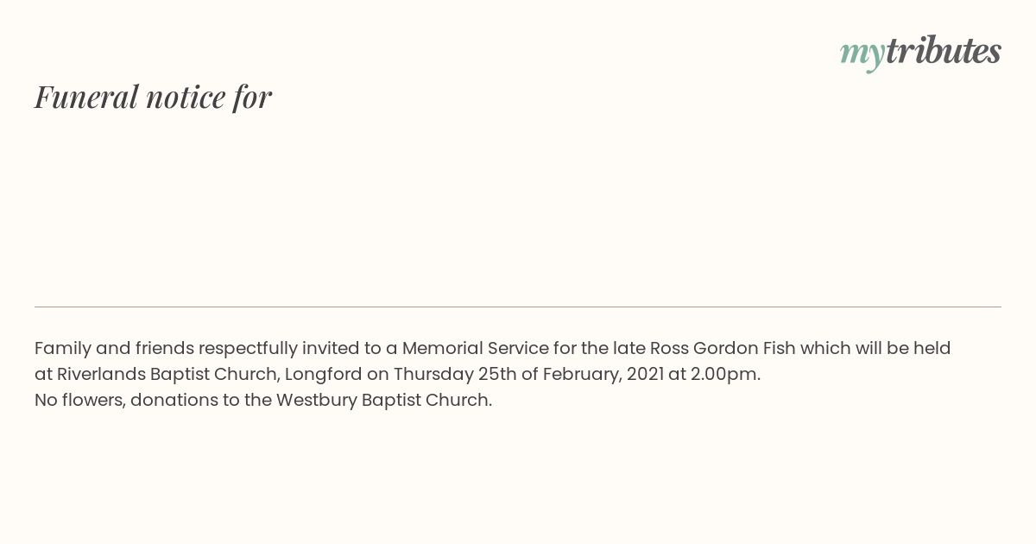Click the phrase "which will be held"
This screenshot has height=544, width=1036.
875,348
